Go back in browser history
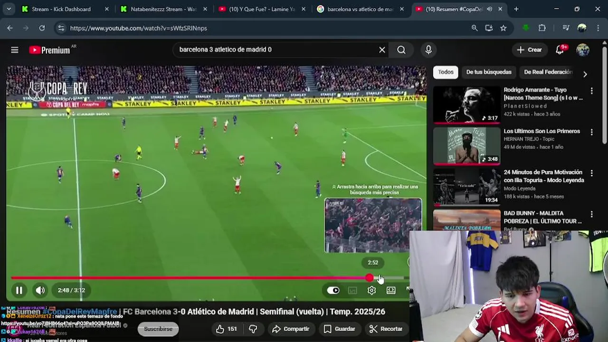 pos(10,28)
